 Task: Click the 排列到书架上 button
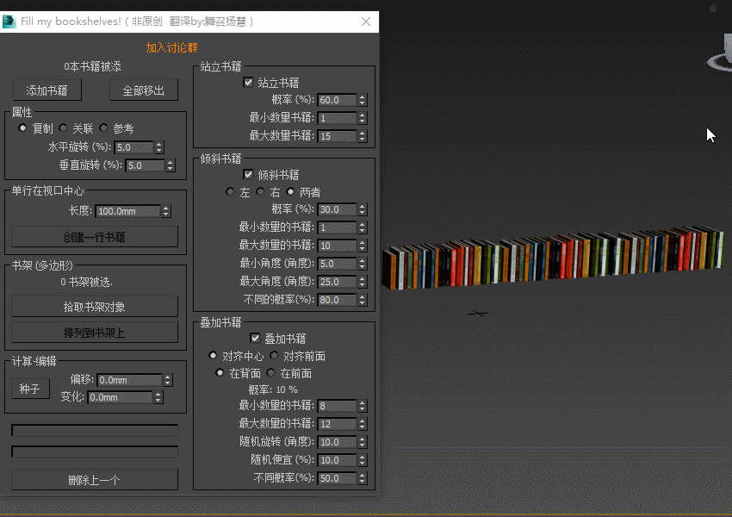coord(94,332)
